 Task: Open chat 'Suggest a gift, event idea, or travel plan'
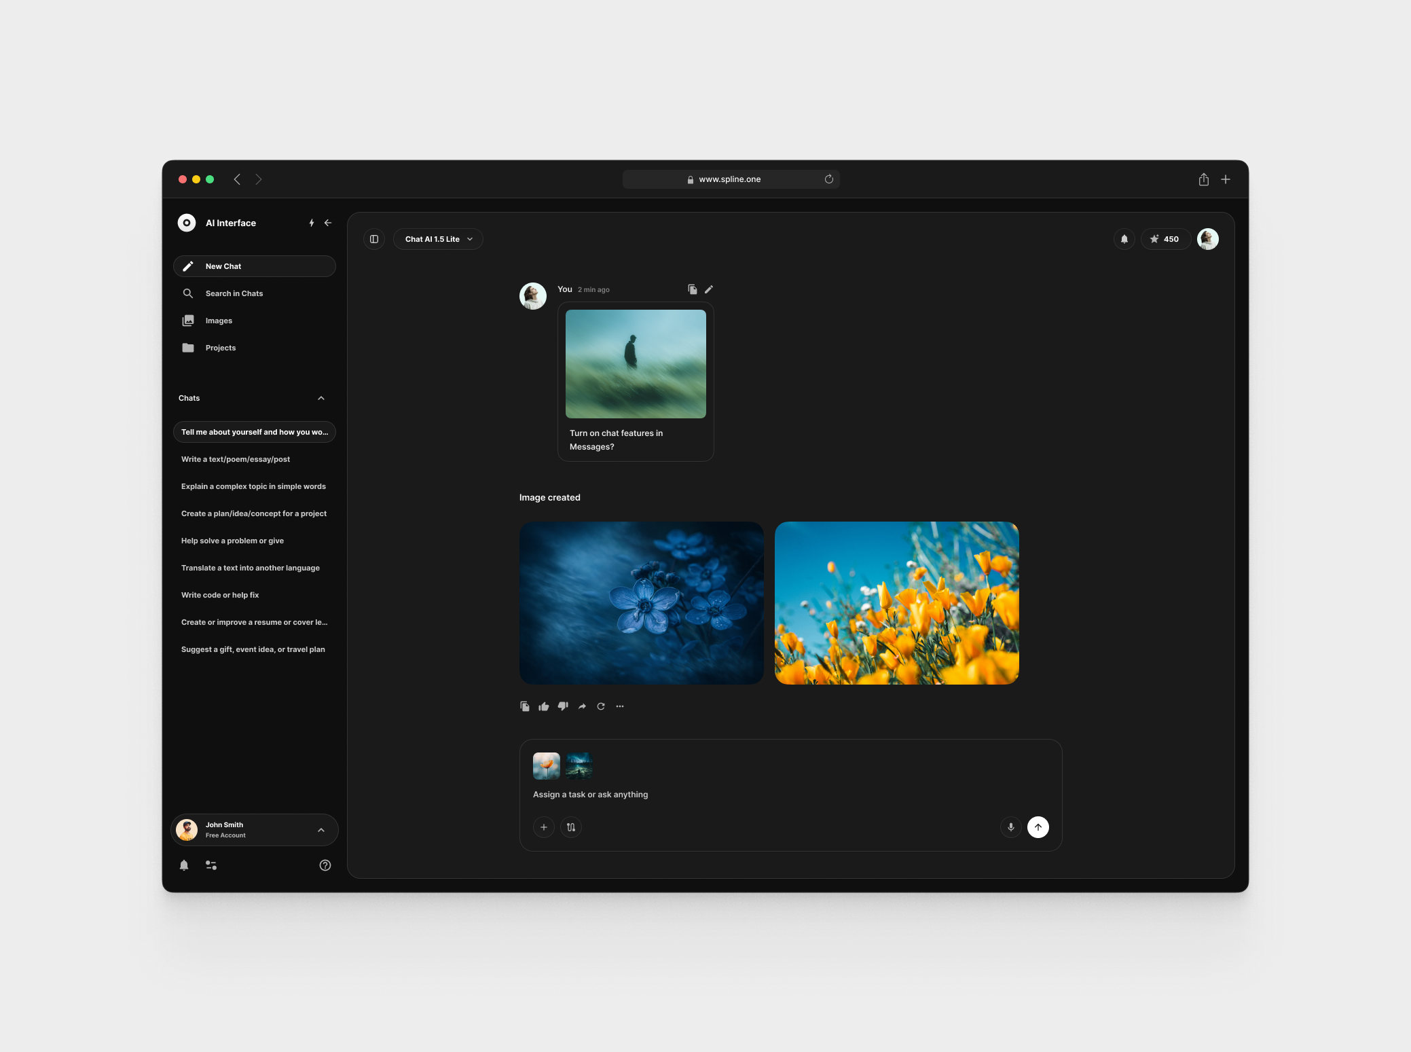(255, 649)
